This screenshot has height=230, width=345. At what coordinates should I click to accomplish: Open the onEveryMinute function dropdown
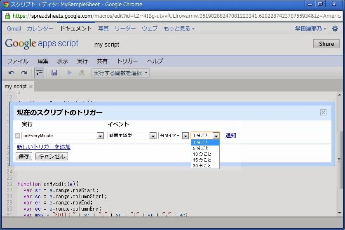(x=100, y=136)
